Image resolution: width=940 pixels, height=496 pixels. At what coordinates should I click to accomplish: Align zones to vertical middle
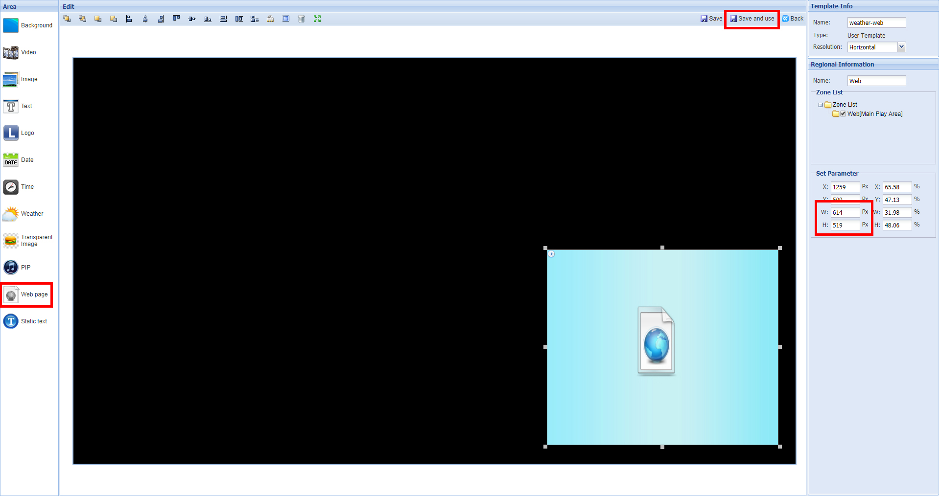pos(192,19)
